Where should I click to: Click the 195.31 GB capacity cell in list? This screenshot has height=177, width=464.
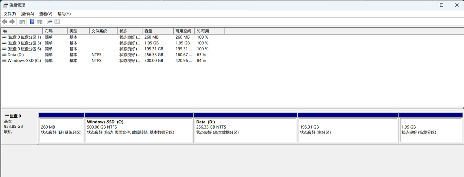tap(154, 49)
